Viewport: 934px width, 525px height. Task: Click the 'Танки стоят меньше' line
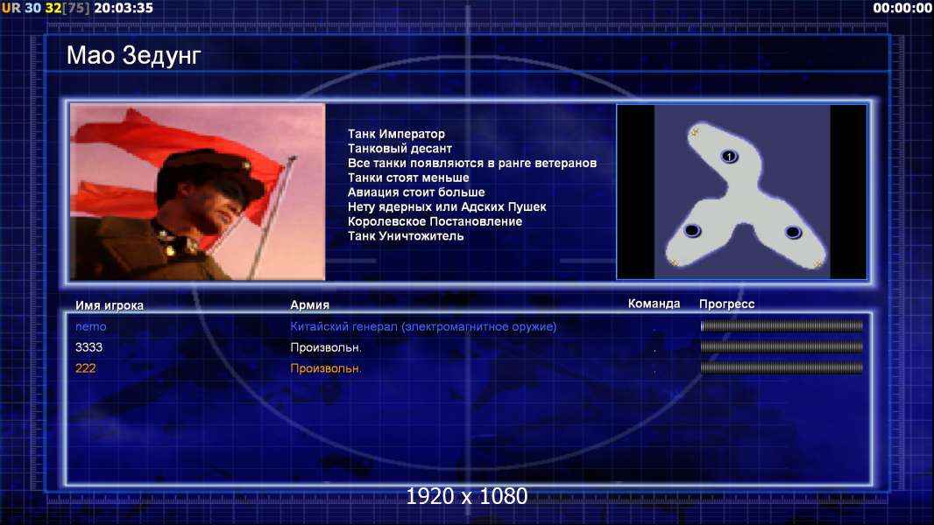pos(408,178)
